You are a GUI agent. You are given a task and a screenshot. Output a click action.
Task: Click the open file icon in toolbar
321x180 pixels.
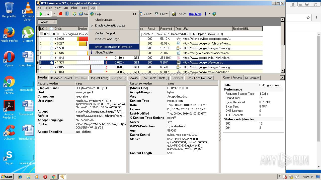tap(74, 14)
